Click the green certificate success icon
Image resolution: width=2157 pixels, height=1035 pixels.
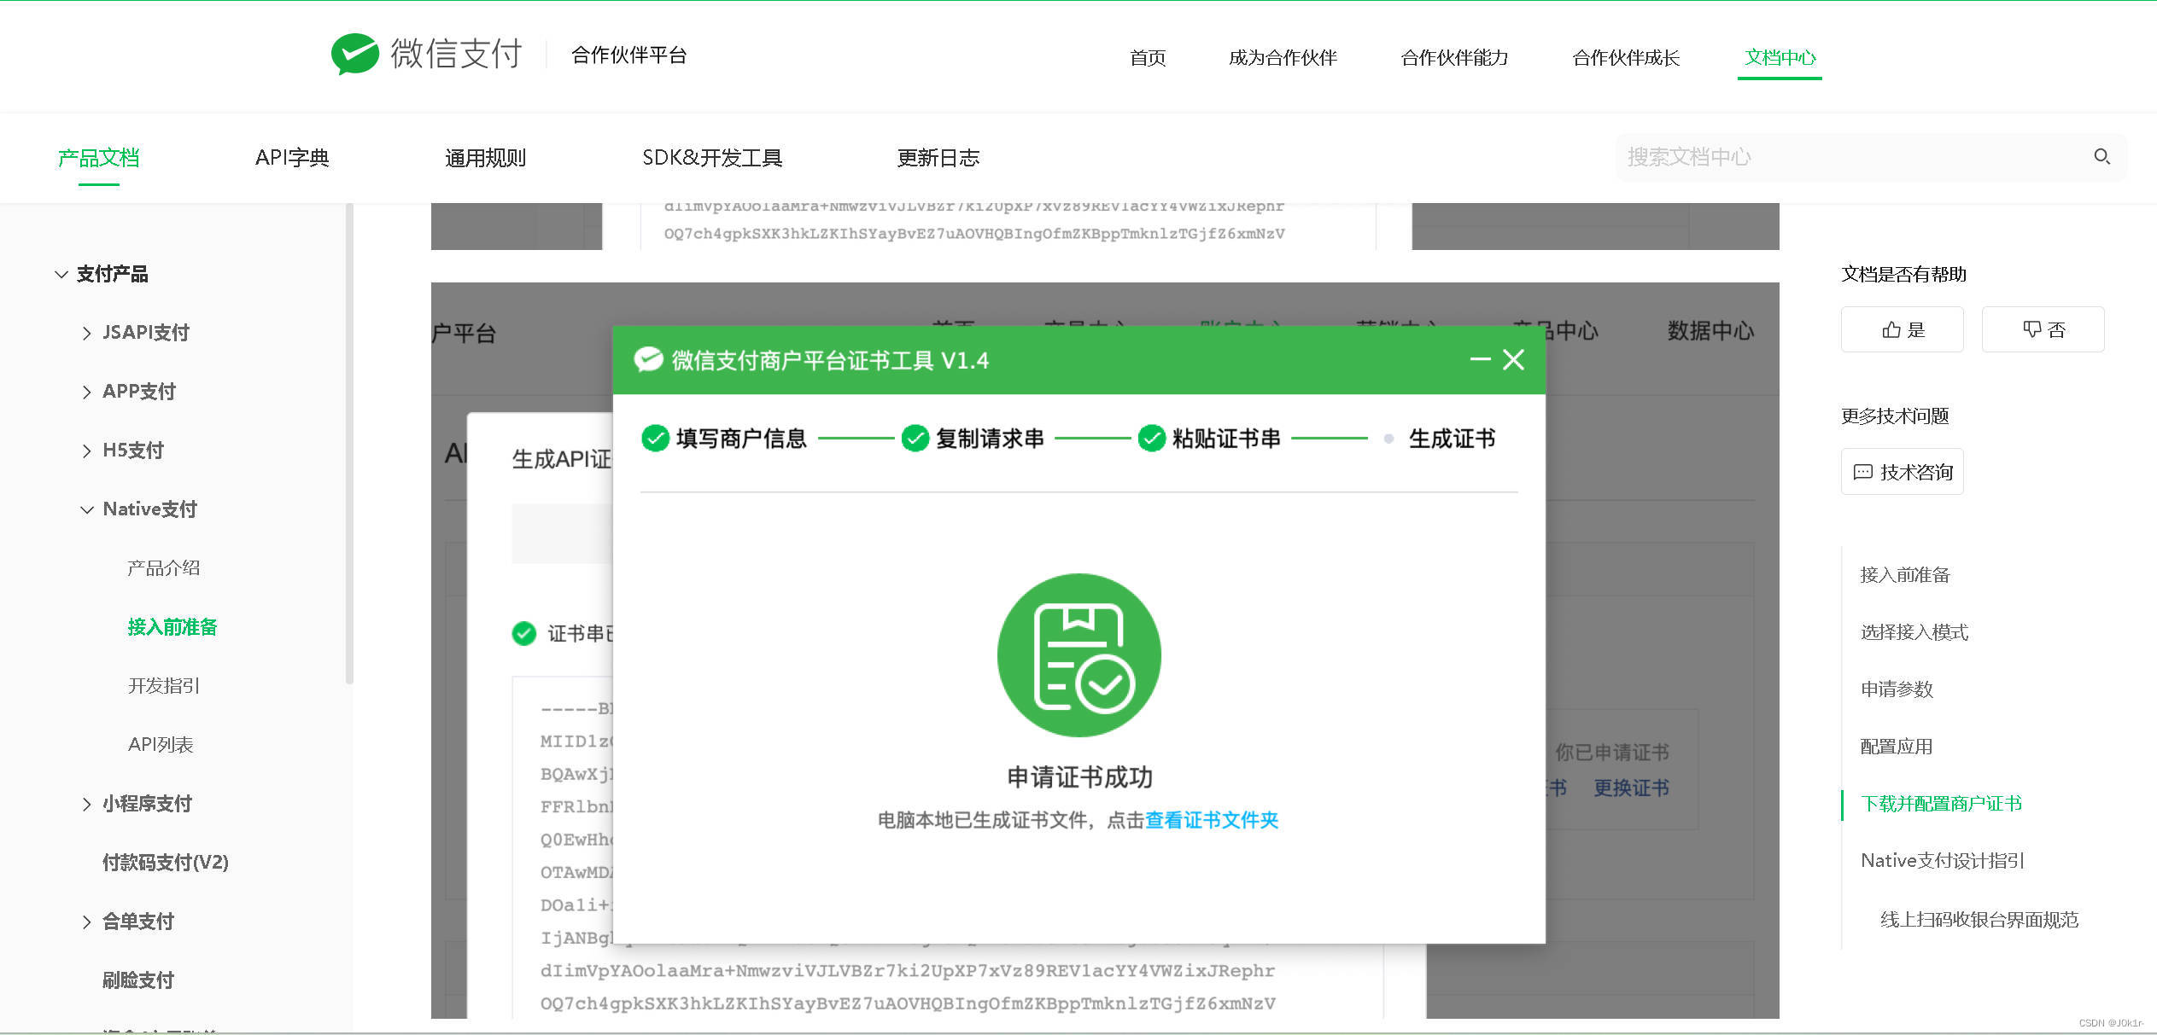[x=1078, y=655]
